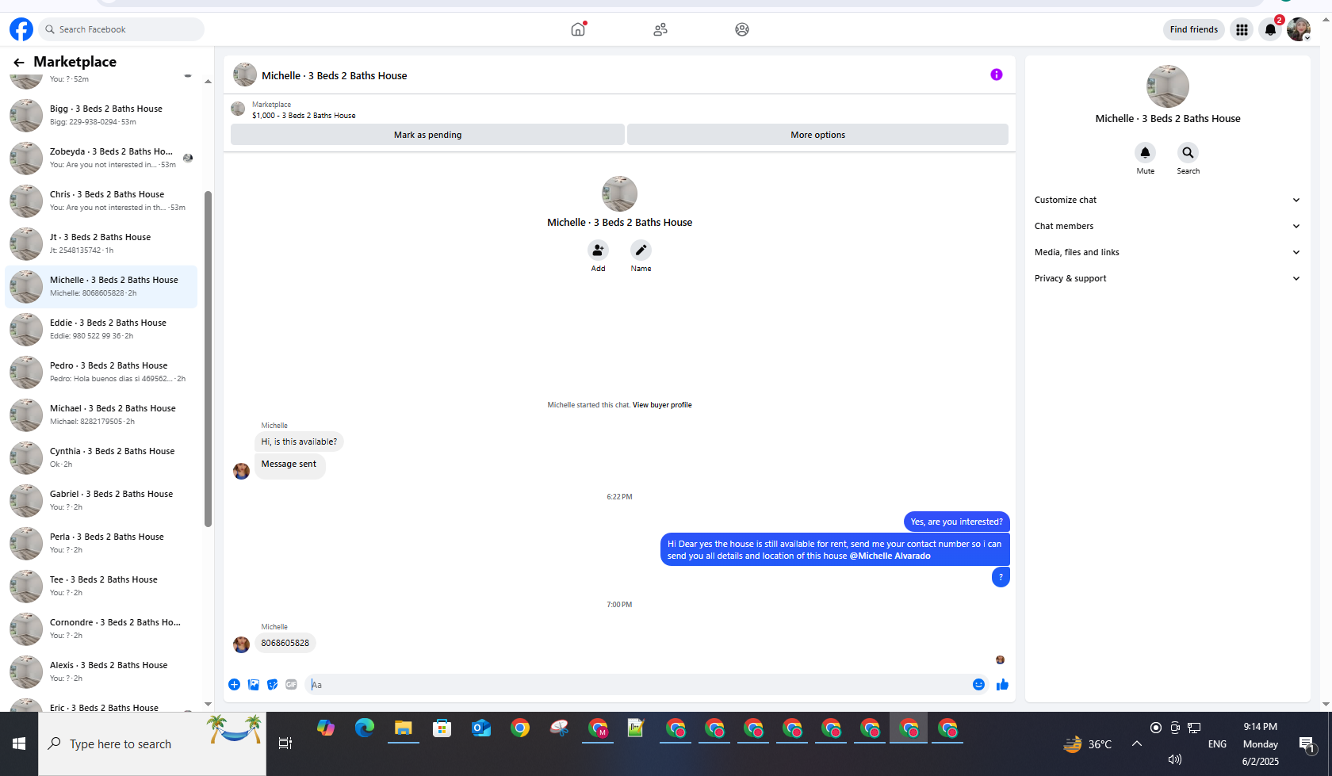Viewport: 1332px width, 776px height.
Task: Open the account profile picture menu
Action: point(1299,29)
